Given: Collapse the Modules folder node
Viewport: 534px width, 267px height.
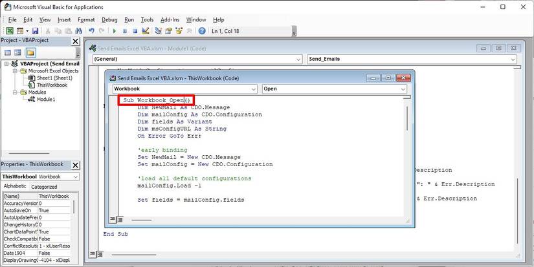Looking at the screenshot, I should (x=15, y=92).
